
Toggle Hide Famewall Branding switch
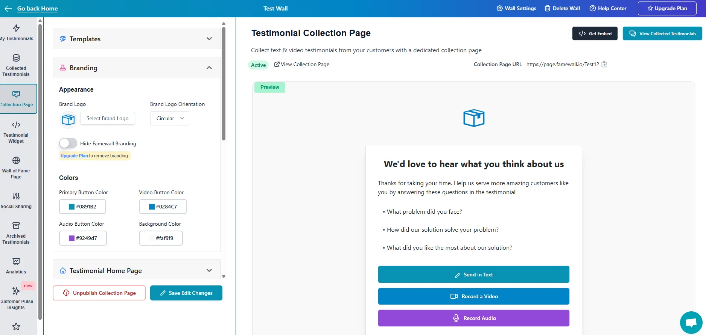(68, 143)
